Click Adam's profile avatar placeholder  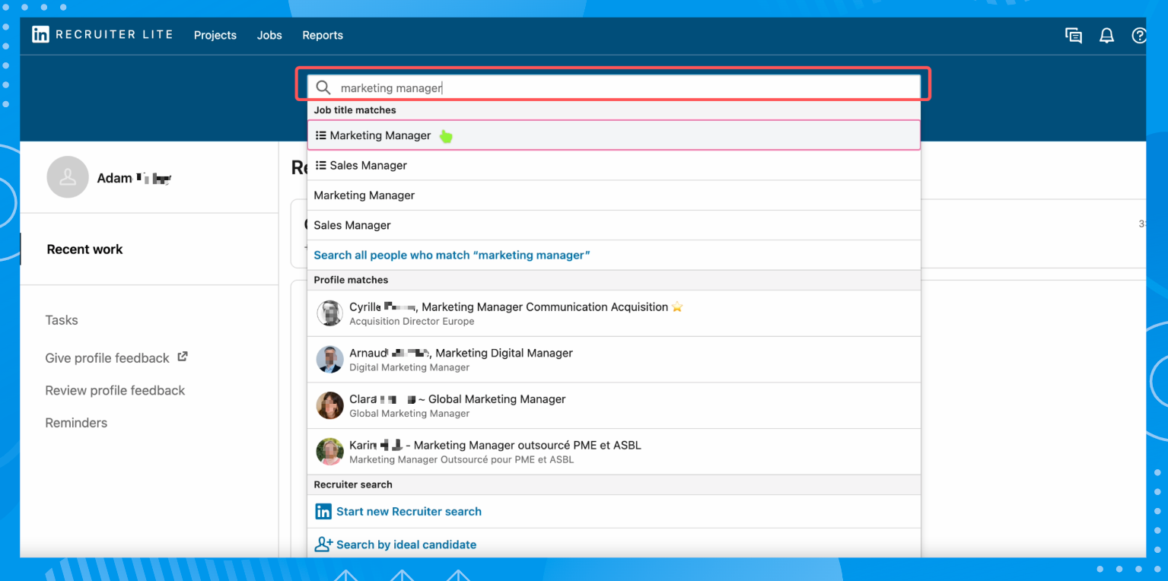tap(68, 177)
